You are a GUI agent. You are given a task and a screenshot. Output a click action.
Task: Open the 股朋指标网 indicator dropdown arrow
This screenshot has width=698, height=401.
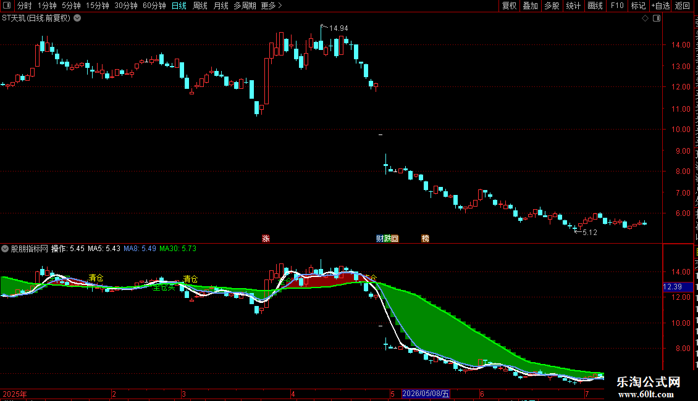pyautogui.click(x=5, y=249)
